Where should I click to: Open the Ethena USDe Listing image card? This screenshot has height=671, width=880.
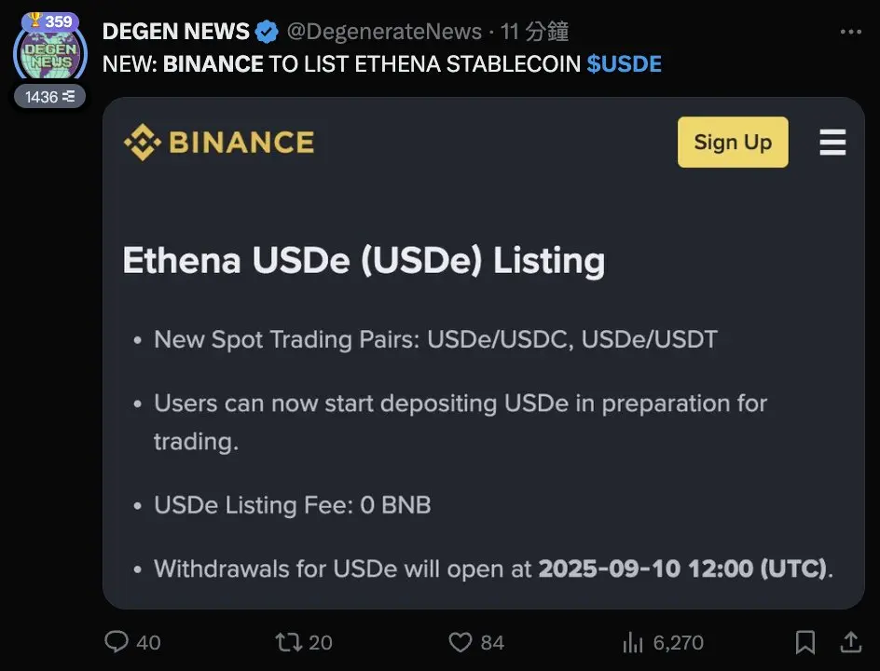pyautogui.click(x=483, y=353)
